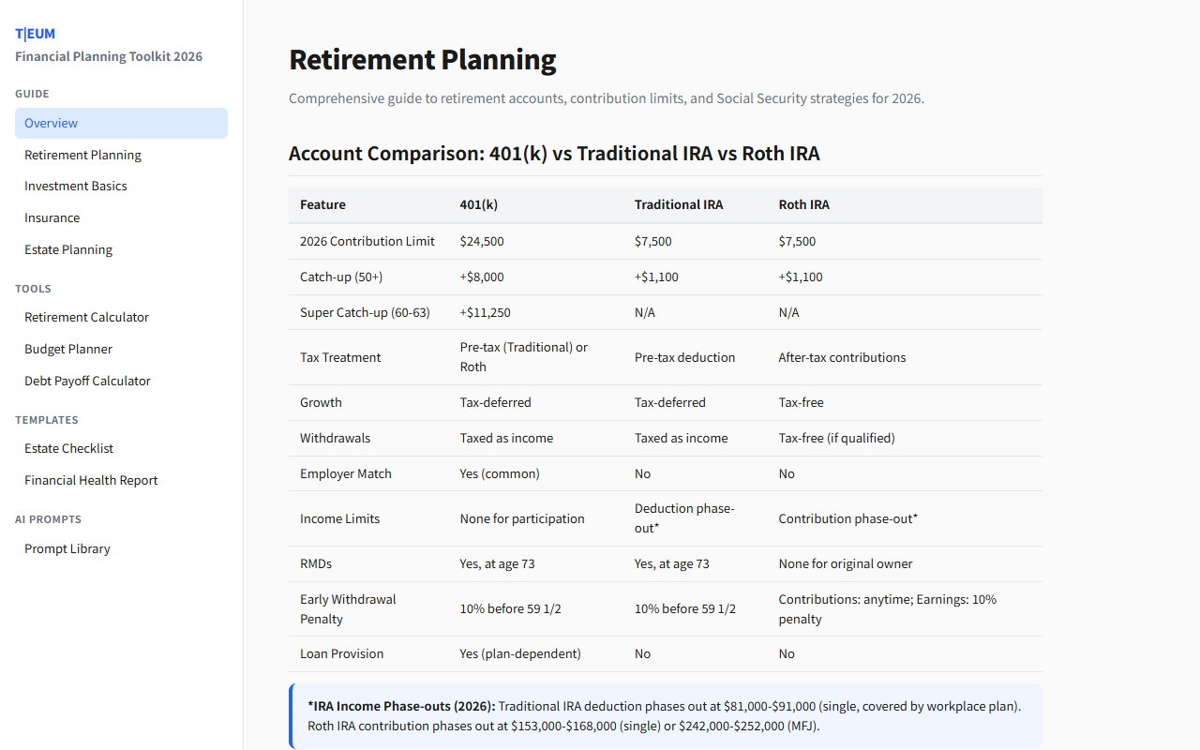View the Financial Health Report template
This screenshot has height=750, width=1200.
[x=91, y=480]
